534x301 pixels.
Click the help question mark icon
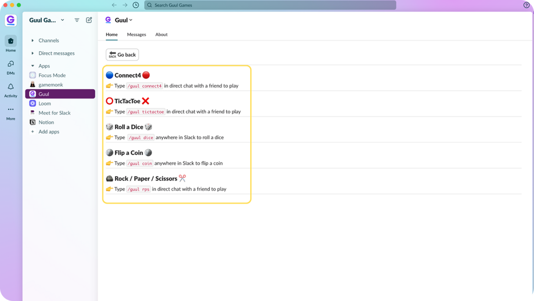coord(527,5)
